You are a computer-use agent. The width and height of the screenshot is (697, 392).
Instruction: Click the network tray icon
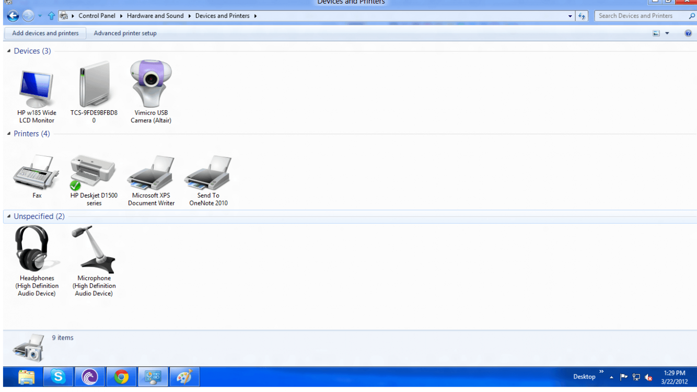tap(636, 377)
